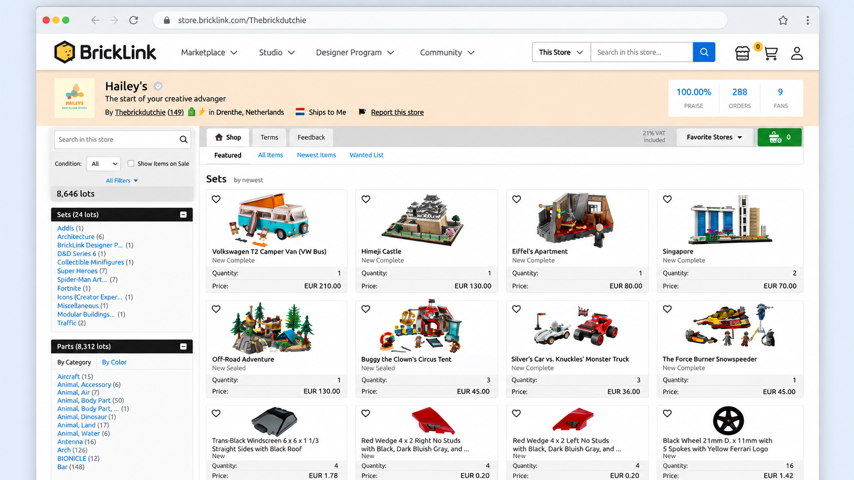Open the Studio dropdown menu
The image size is (854, 480).
point(276,53)
